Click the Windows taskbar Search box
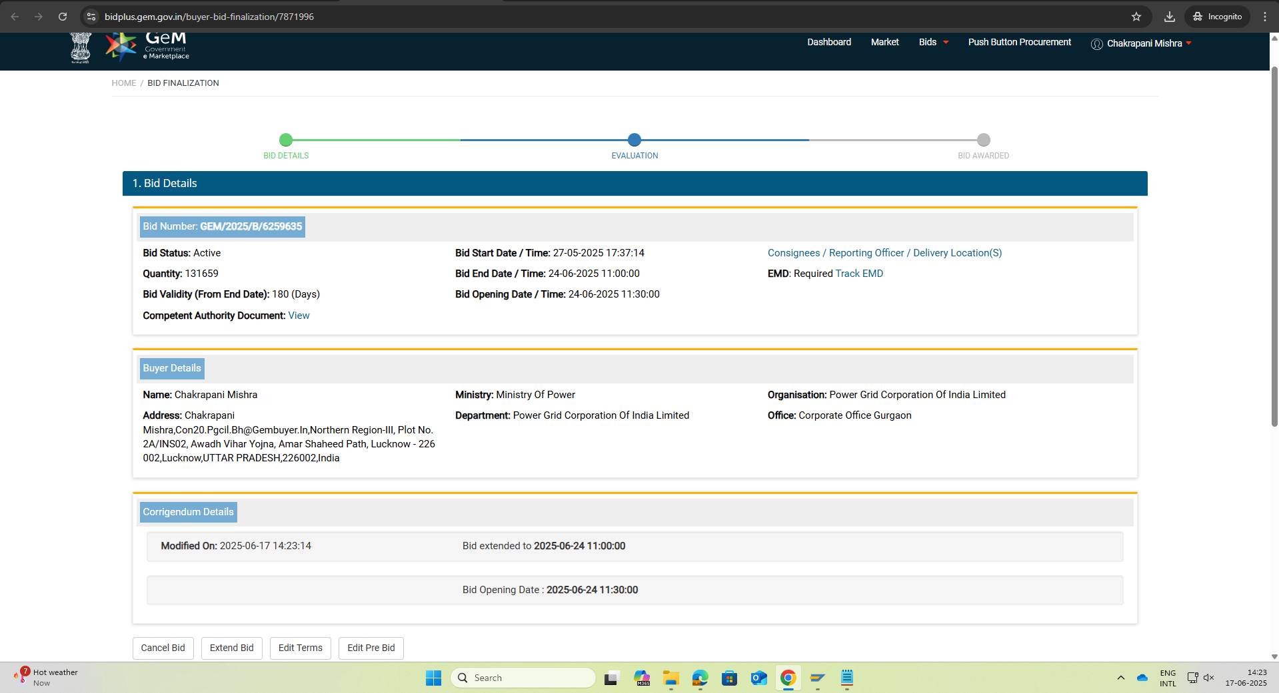This screenshot has width=1279, height=693. (x=523, y=678)
